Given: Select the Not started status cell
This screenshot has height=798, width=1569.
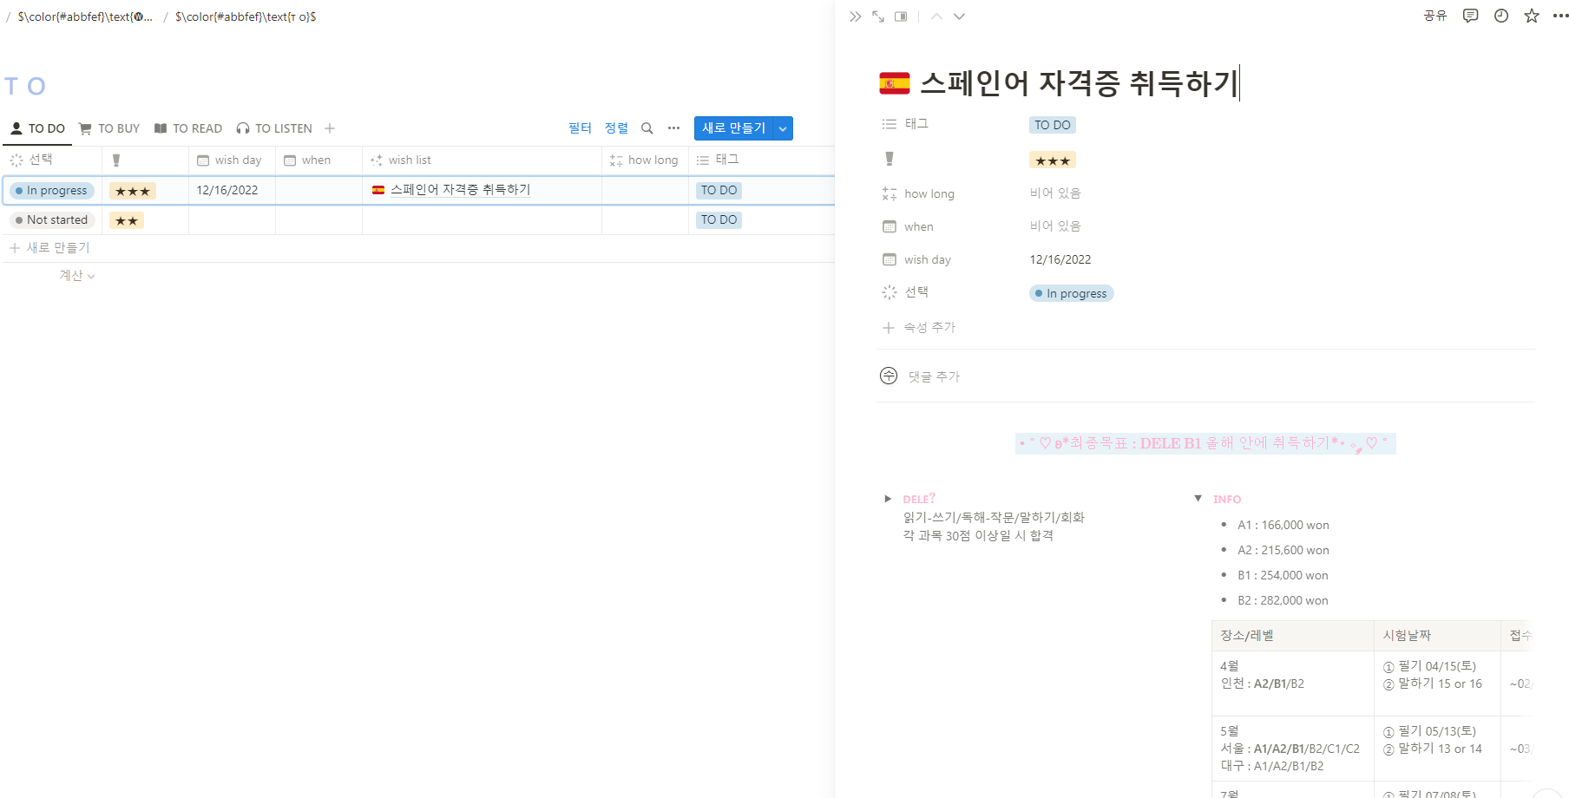Looking at the screenshot, I should point(52,220).
